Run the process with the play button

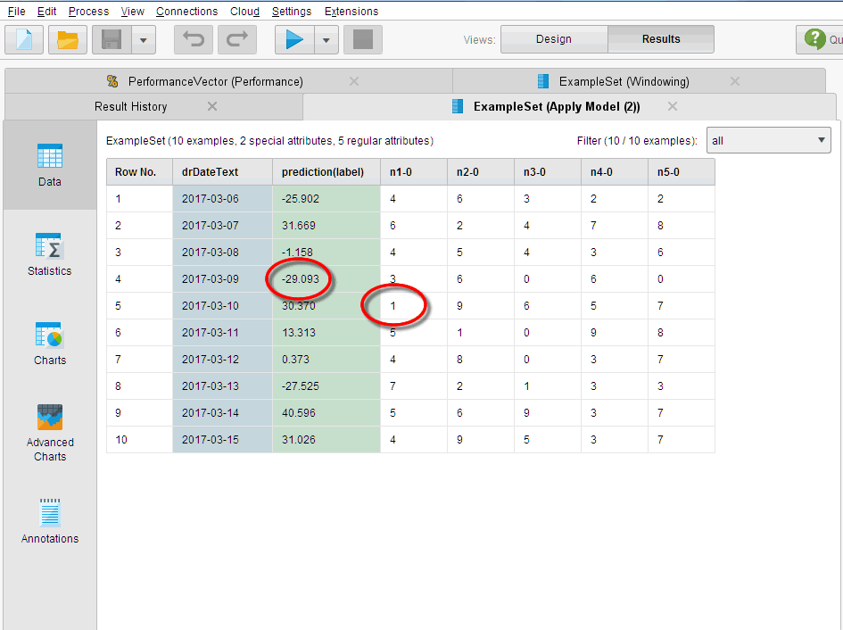(x=294, y=39)
